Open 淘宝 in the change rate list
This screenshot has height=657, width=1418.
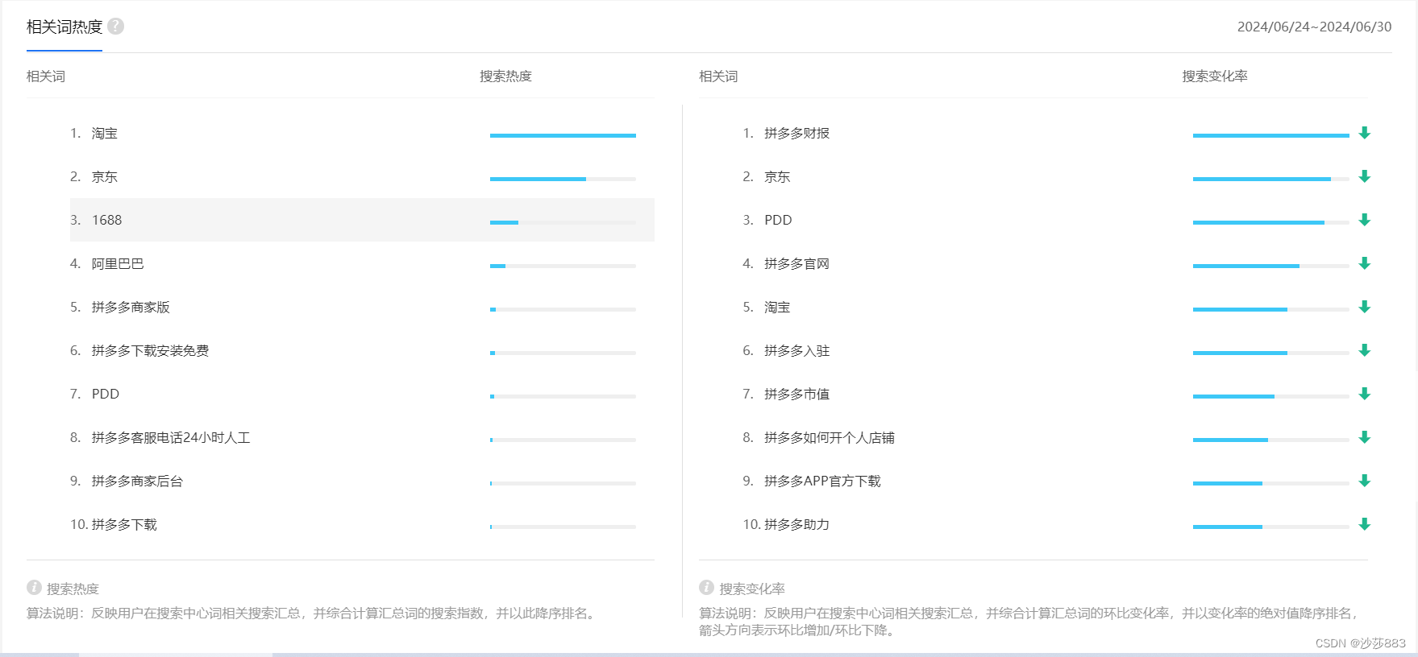(x=777, y=308)
